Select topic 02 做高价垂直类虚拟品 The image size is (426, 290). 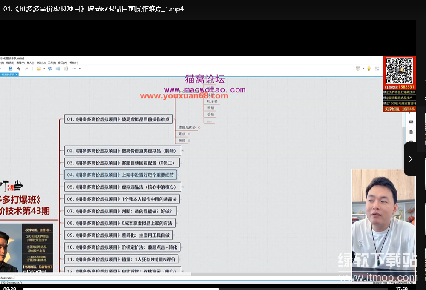pos(123,151)
